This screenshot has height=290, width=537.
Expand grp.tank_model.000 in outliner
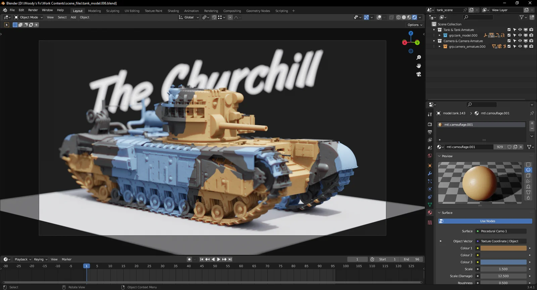click(439, 35)
